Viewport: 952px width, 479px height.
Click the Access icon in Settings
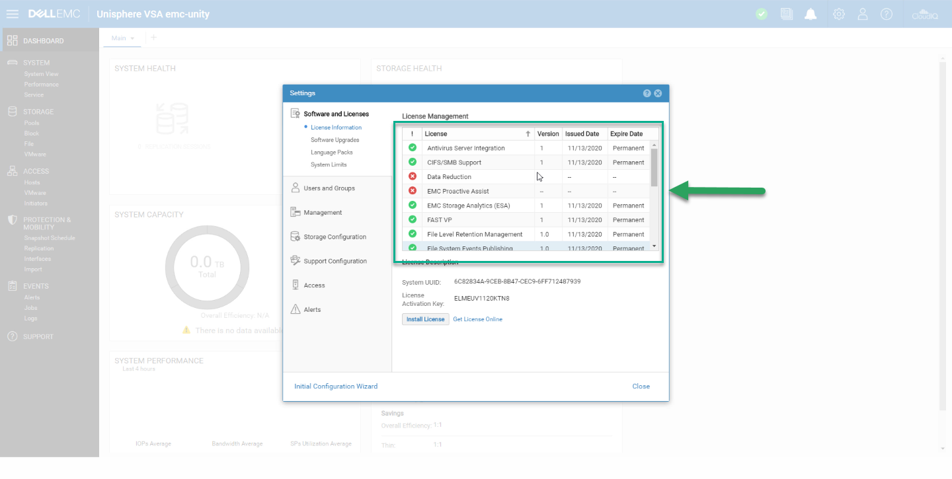(x=296, y=285)
